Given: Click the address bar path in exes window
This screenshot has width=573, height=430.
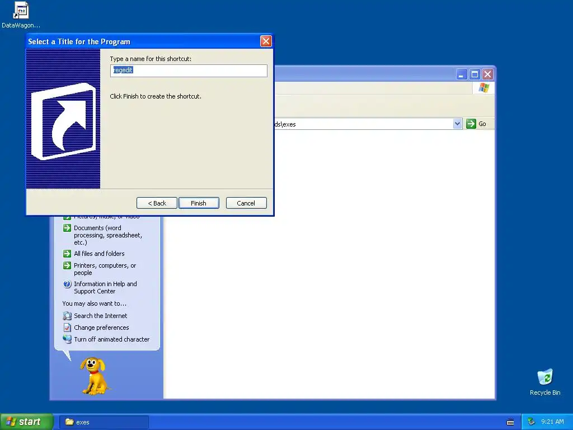Looking at the screenshot, I should pyautogui.click(x=364, y=124).
